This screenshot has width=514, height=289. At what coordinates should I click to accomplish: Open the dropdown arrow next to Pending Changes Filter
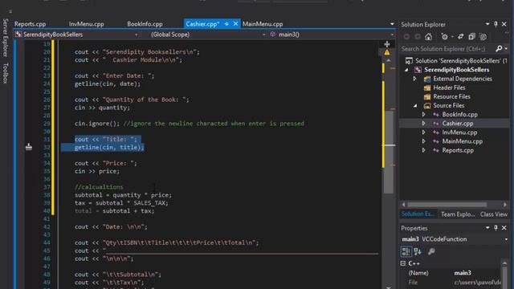click(452, 37)
